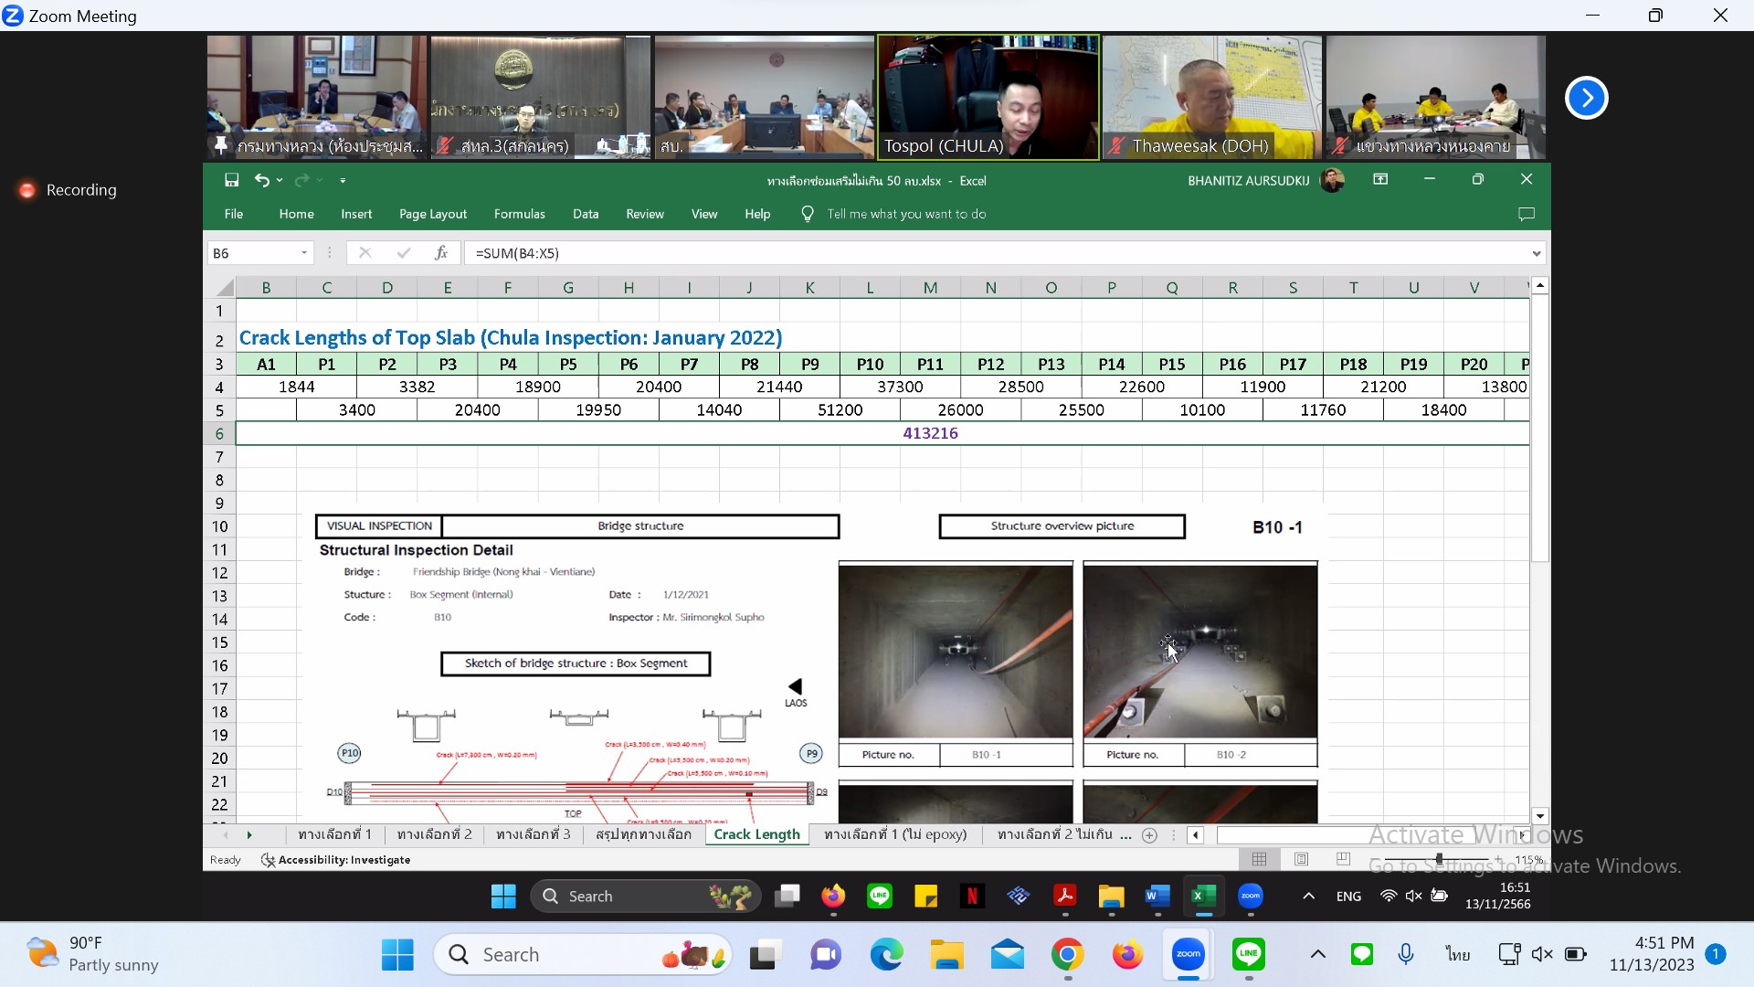Open the Formulas ribbon tab
1754x987 pixels.
pyautogui.click(x=519, y=214)
